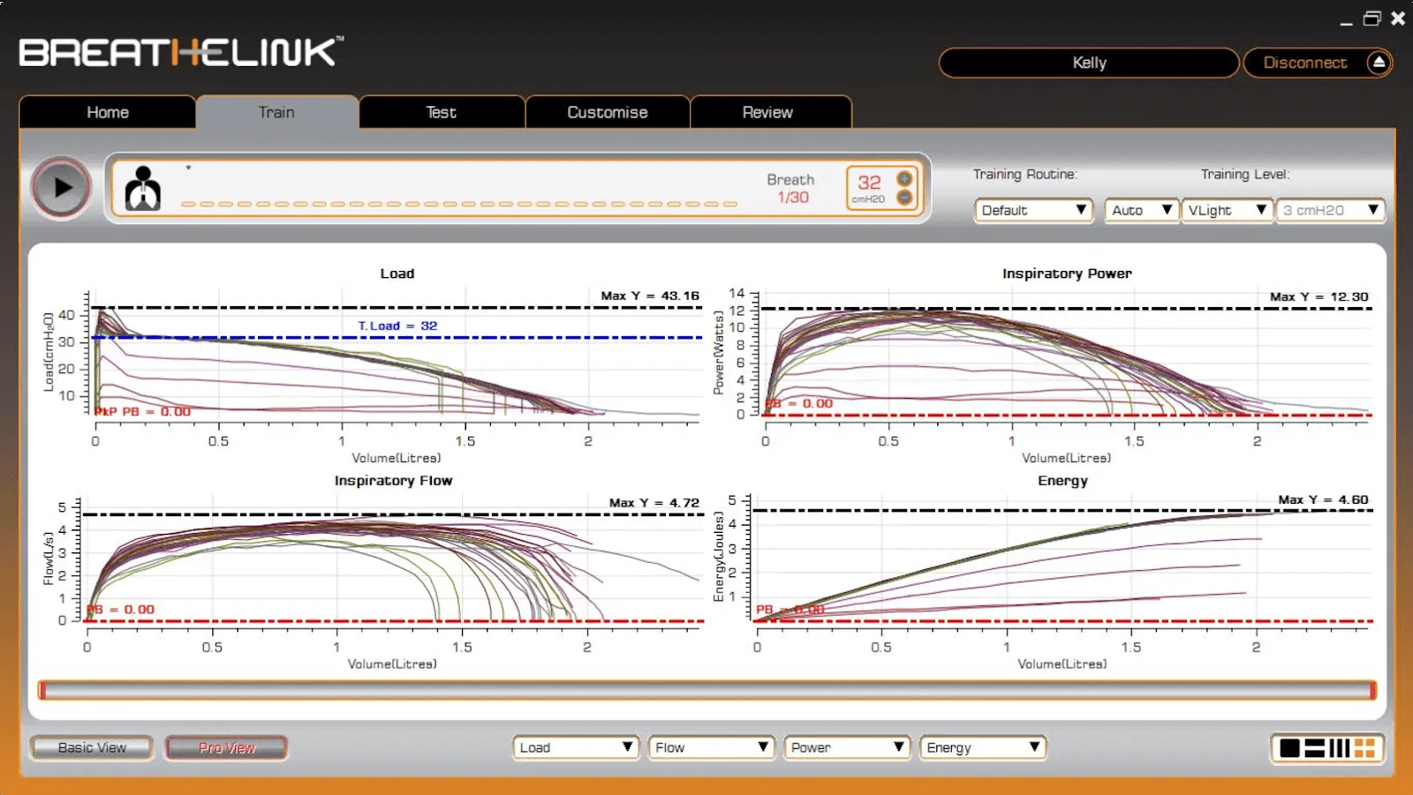
Task: Click the orange-edged progress bar below graphs
Action: tap(706, 690)
